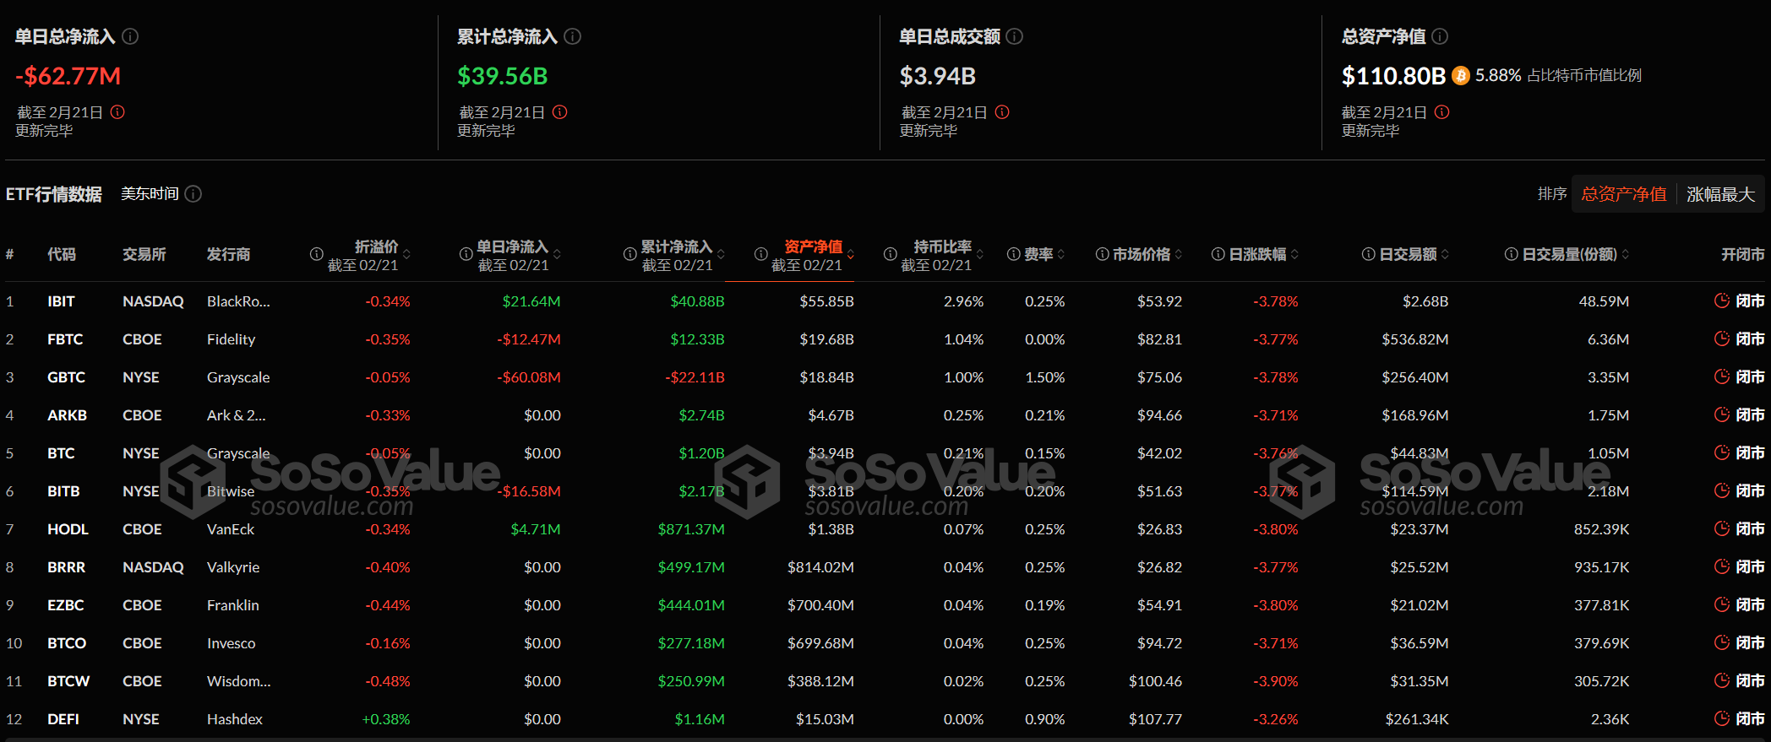Switch sorting to 涨幅最大
This screenshot has height=742, width=1771.
pyautogui.click(x=1720, y=194)
